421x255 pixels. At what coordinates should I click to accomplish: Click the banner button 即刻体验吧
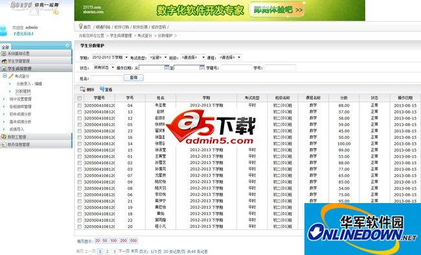pos(277,10)
